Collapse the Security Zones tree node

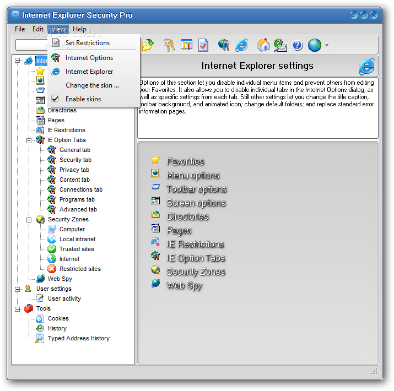click(29, 220)
